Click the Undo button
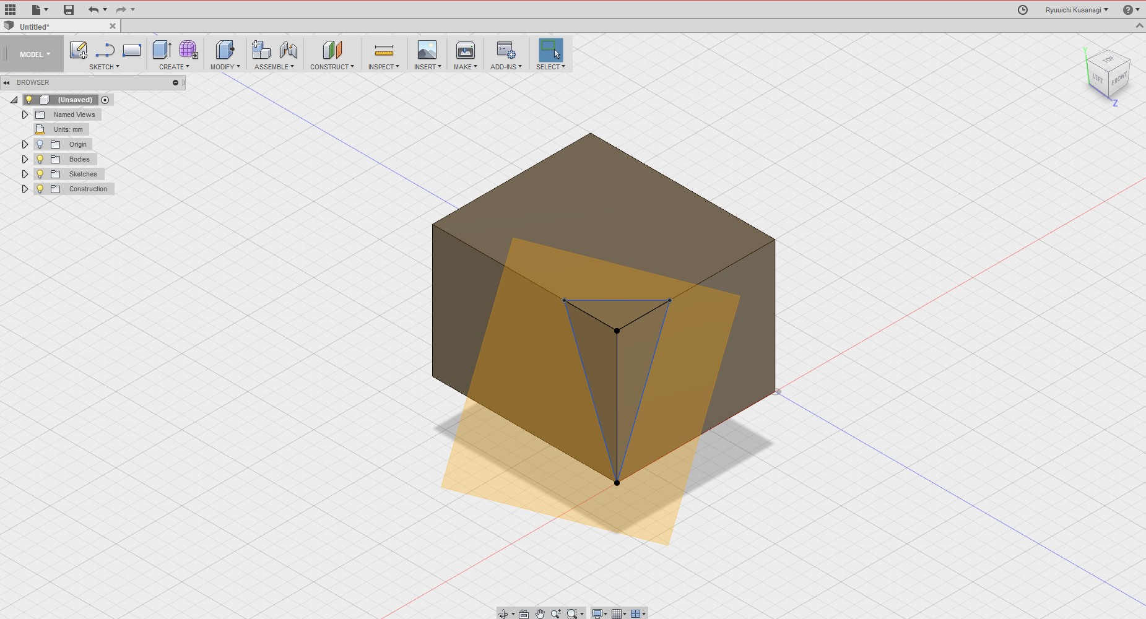Image resolution: width=1146 pixels, height=619 pixels. [93, 9]
